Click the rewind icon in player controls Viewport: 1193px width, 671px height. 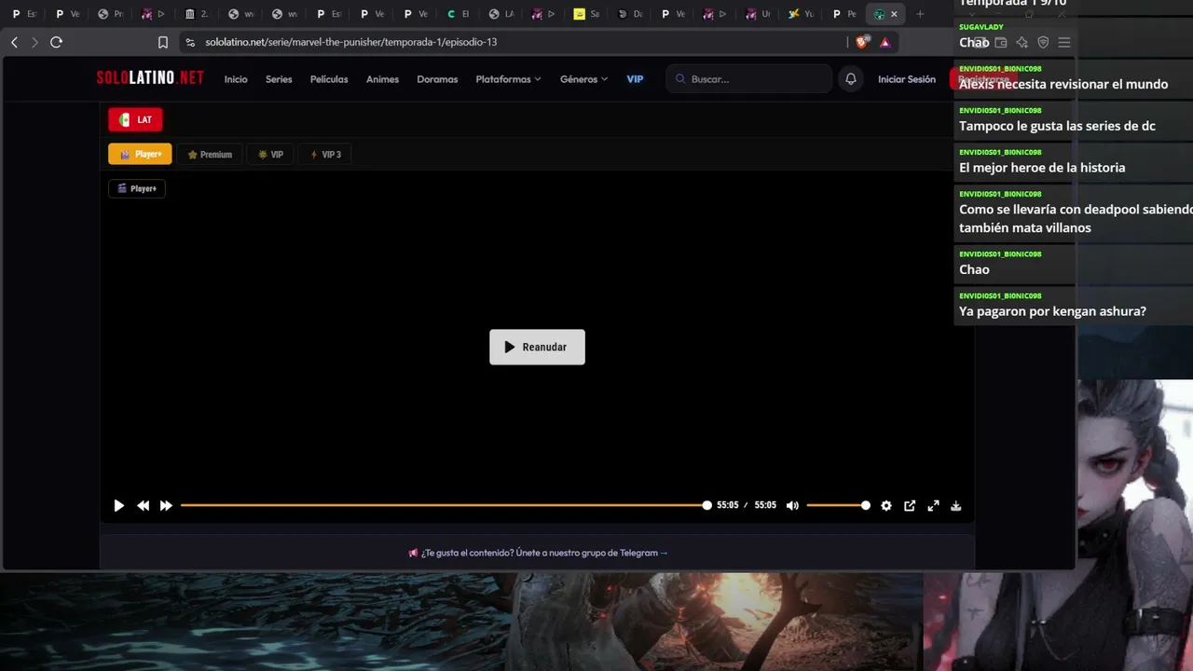[143, 505]
